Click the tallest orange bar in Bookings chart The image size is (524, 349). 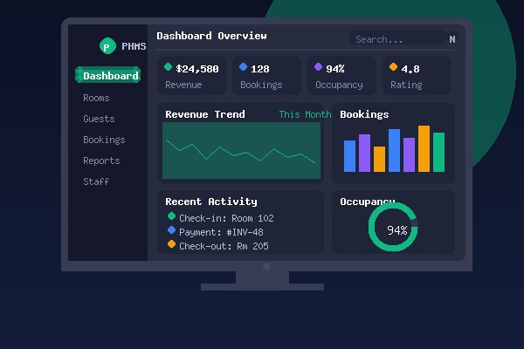click(x=424, y=149)
